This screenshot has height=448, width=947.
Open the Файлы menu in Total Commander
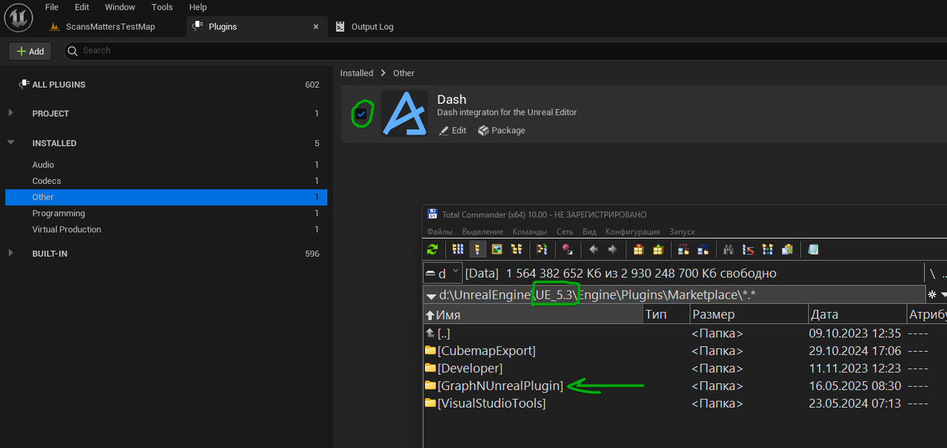[x=440, y=232]
